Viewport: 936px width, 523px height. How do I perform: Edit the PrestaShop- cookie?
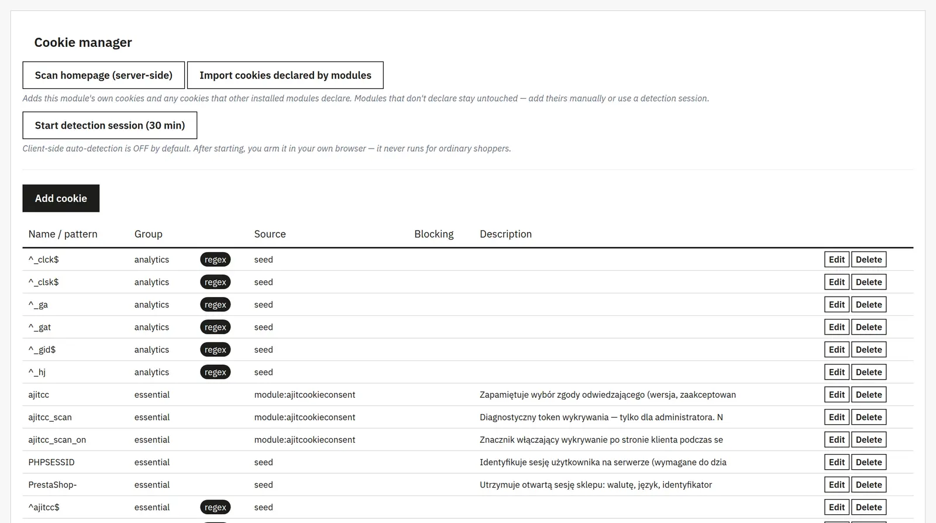[837, 485]
